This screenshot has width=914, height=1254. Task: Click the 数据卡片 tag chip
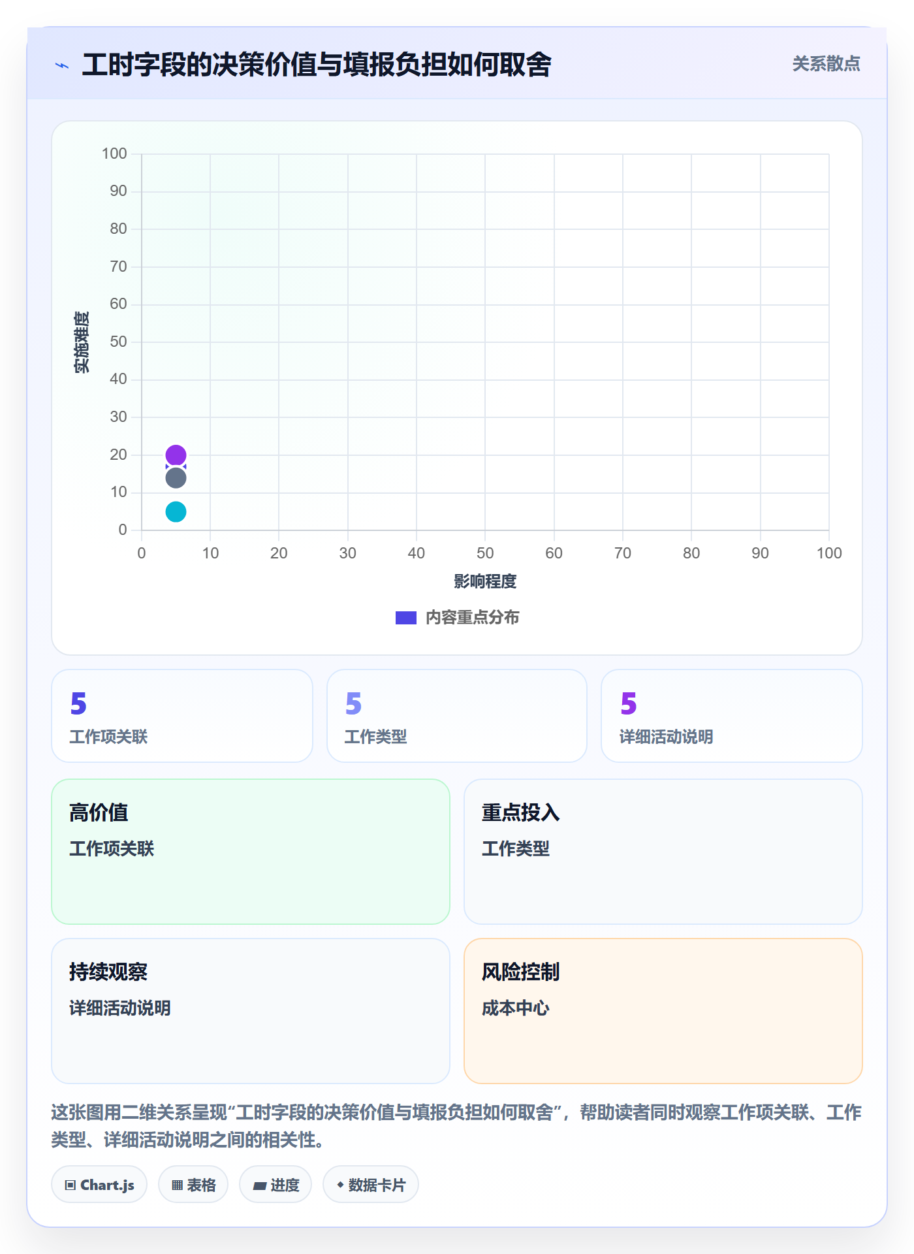[371, 1185]
